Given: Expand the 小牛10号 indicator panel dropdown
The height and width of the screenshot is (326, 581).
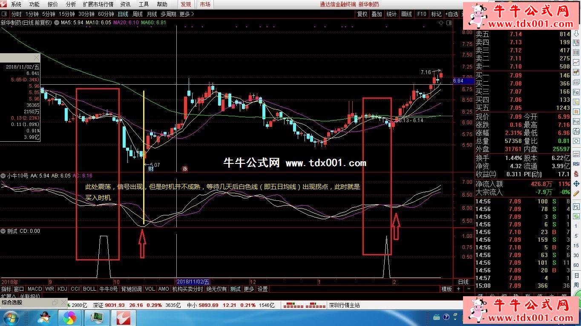Looking at the screenshot, I should (3, 175).
